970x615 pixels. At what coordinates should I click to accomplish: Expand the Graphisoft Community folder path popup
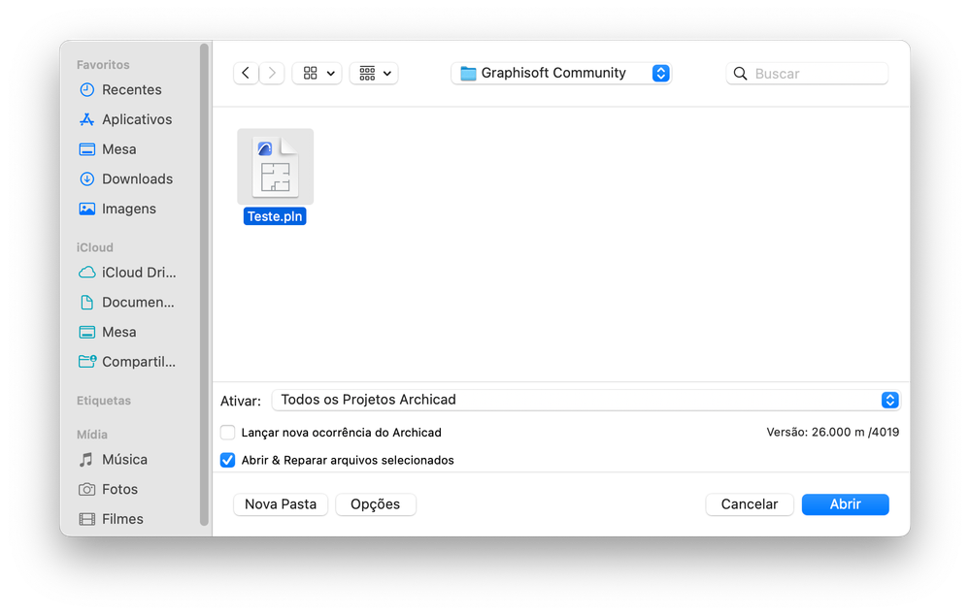point(561,73)
